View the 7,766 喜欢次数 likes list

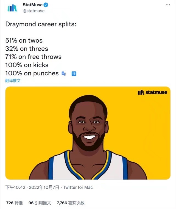click(71, 203)
